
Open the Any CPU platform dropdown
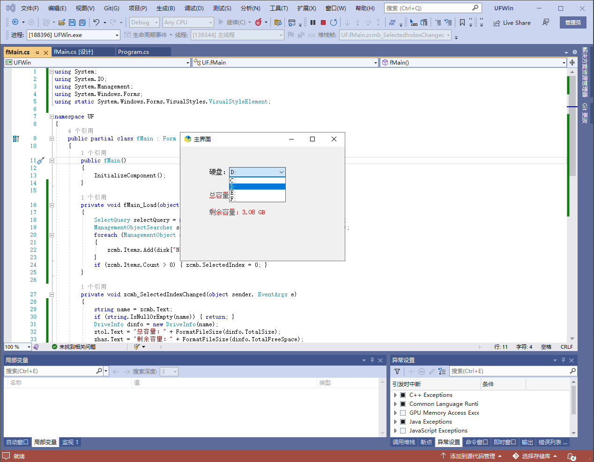188,22
